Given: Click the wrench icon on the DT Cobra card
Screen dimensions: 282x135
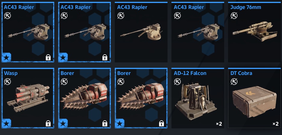Looking at the screenshot, I should [234, 82].
